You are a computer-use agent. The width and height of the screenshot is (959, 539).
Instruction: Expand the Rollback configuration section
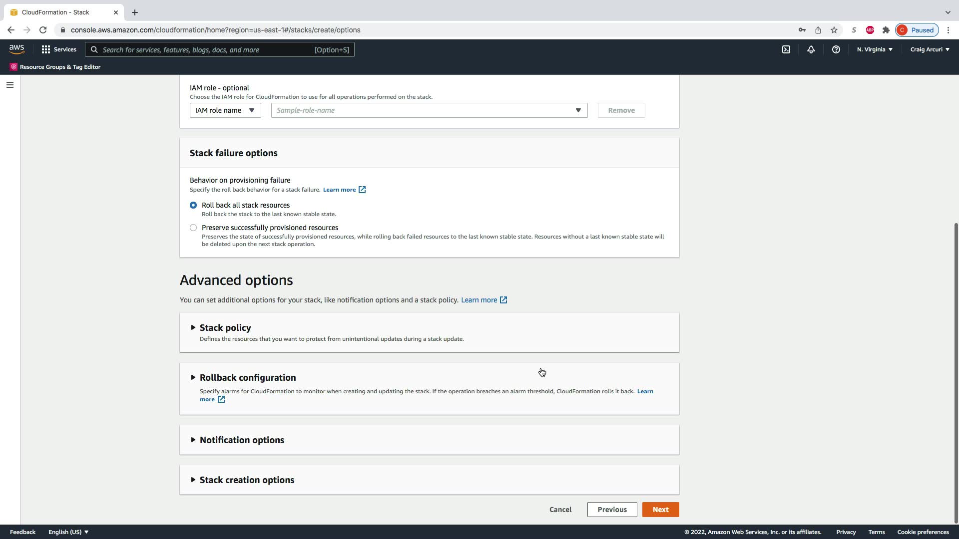(247, 378)
